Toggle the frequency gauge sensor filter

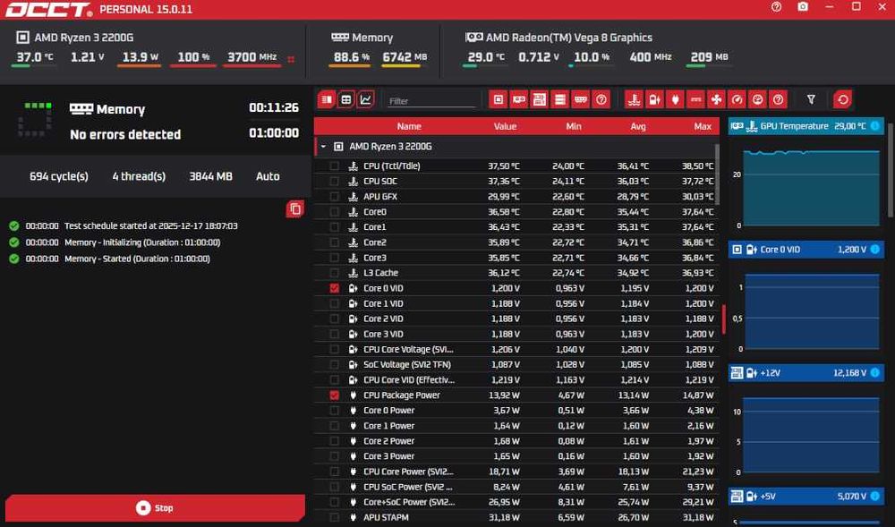(x=737, y=99)
